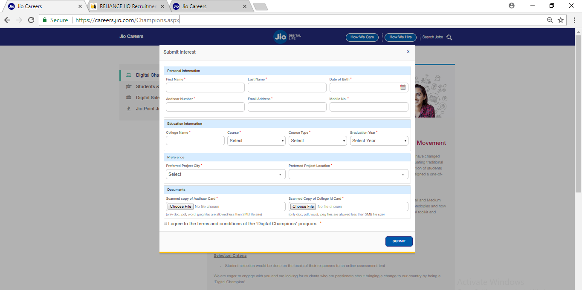Click the zoom magnifier in address bar
Image resolution: width=582 pixels, height=290 pixels.
click(550, 20)
